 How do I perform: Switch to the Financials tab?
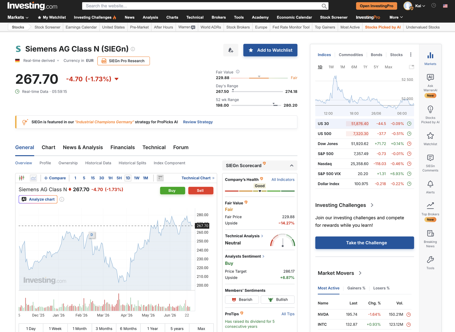123,147
